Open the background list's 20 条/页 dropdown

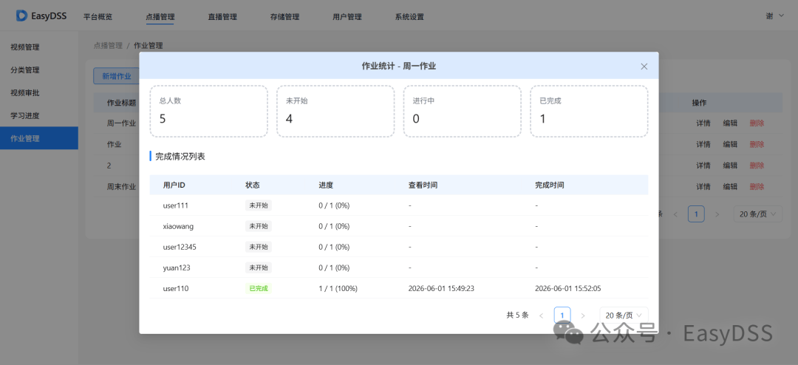coord(757,214)
